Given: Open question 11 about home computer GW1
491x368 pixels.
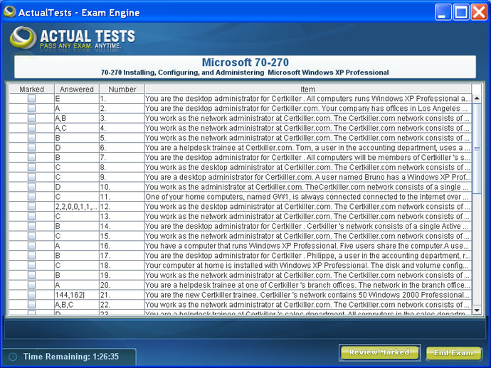Looking at the screenshot, I should (x=308, y=197).
